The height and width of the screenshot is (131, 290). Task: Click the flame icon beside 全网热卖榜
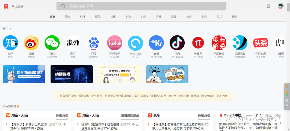tap(18, 106)
